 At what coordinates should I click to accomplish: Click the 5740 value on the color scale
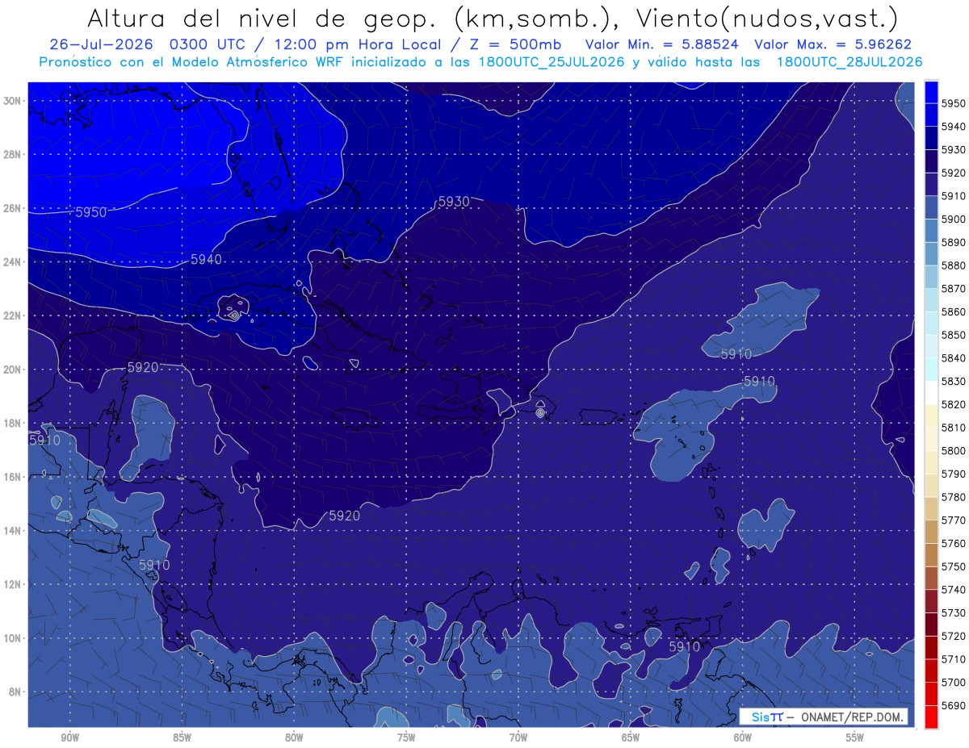pyautogui.click(x=954, y=590)
